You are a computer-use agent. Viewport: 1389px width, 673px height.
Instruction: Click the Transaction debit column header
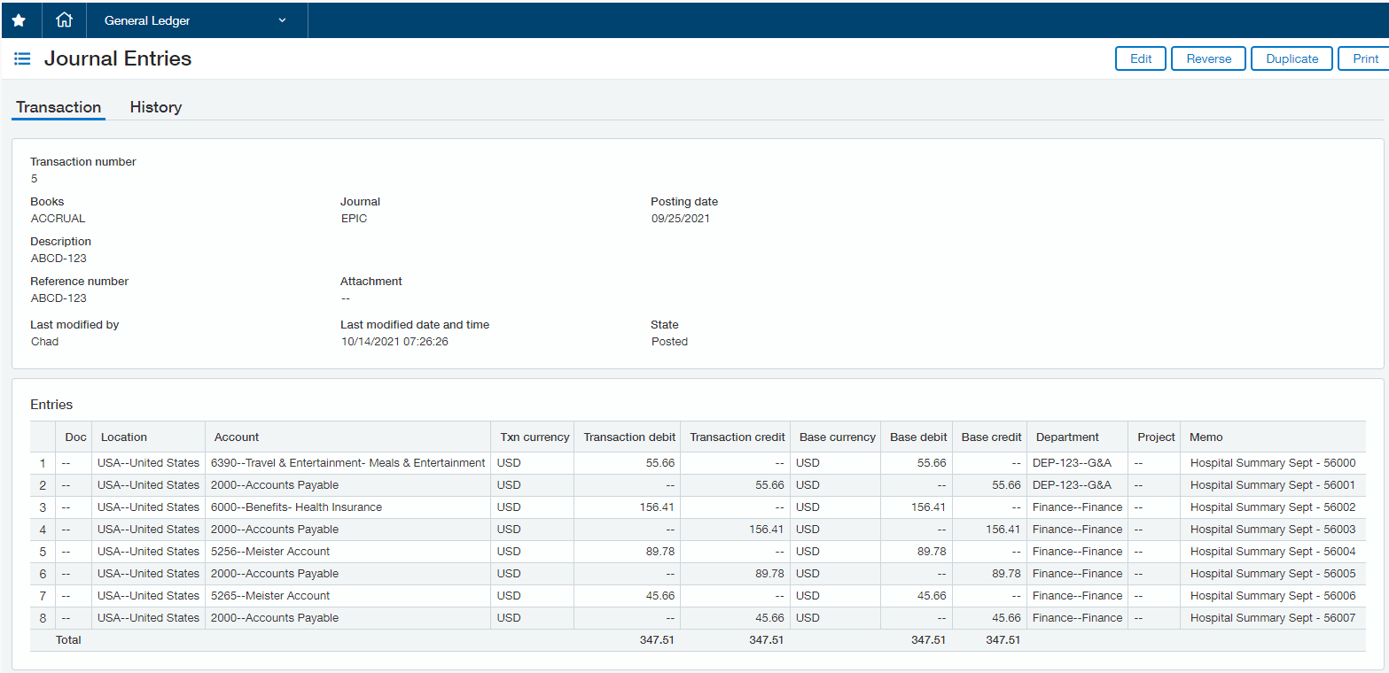[x=628, y=437]
